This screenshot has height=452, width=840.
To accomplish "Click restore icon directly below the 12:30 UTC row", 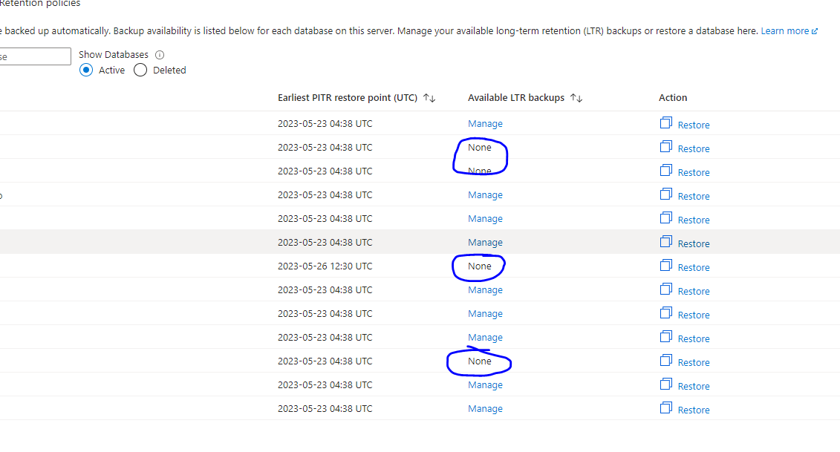I will point(666,289).
